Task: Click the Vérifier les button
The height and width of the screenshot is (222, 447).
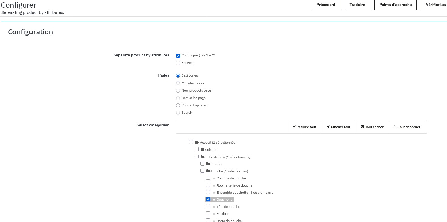Action: coord(435,5)
